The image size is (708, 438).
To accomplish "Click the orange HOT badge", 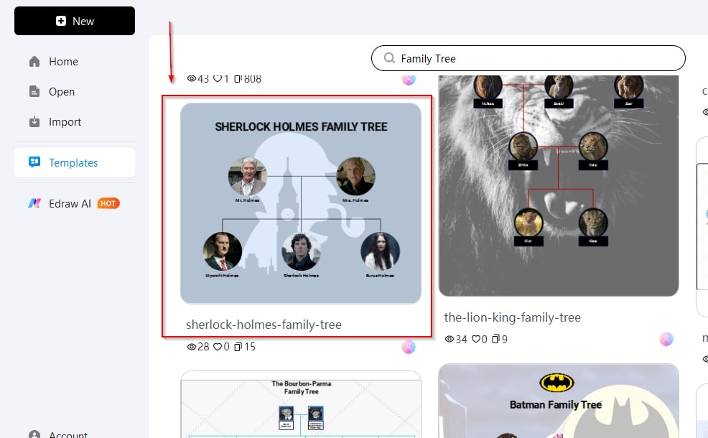I will (x=108, y=204).
